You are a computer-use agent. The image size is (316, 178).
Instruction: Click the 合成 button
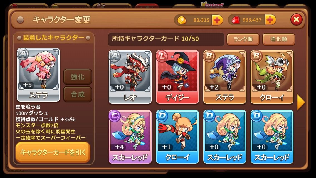(78, 94)
